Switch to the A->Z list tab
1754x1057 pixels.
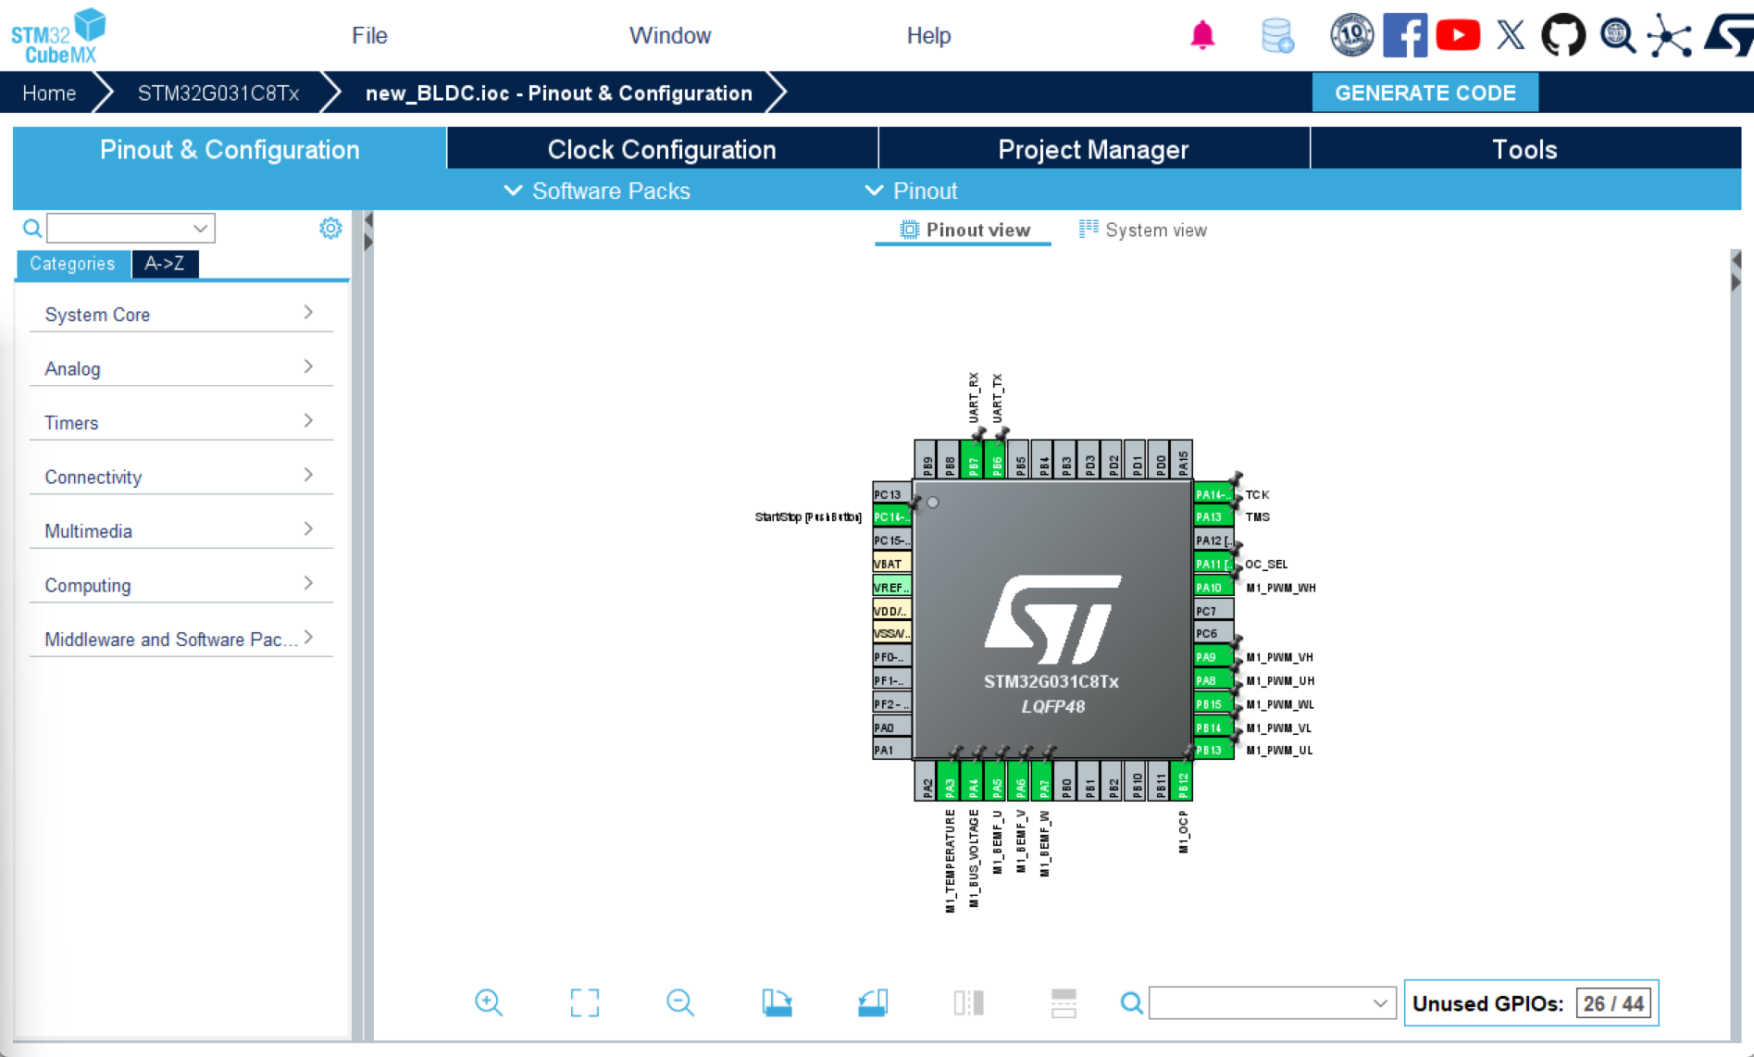pos(165,264)
